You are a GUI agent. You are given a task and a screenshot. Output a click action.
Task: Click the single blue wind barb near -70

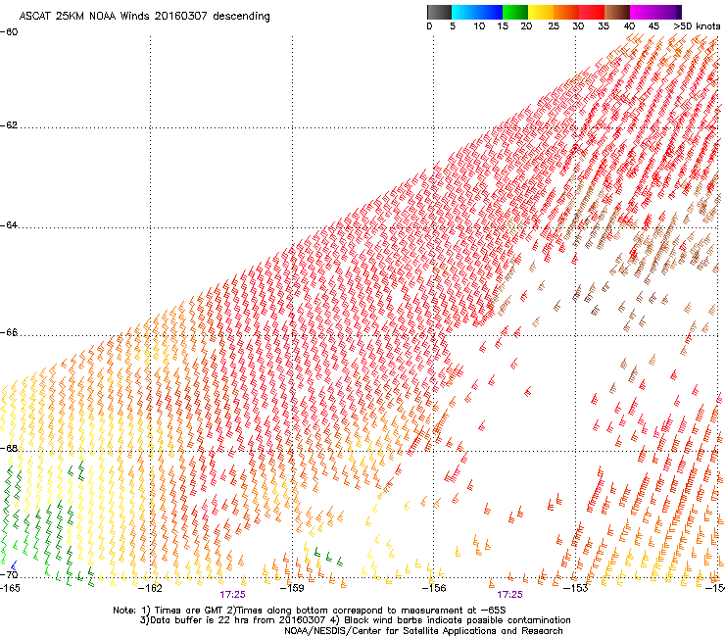click(14, 565)
